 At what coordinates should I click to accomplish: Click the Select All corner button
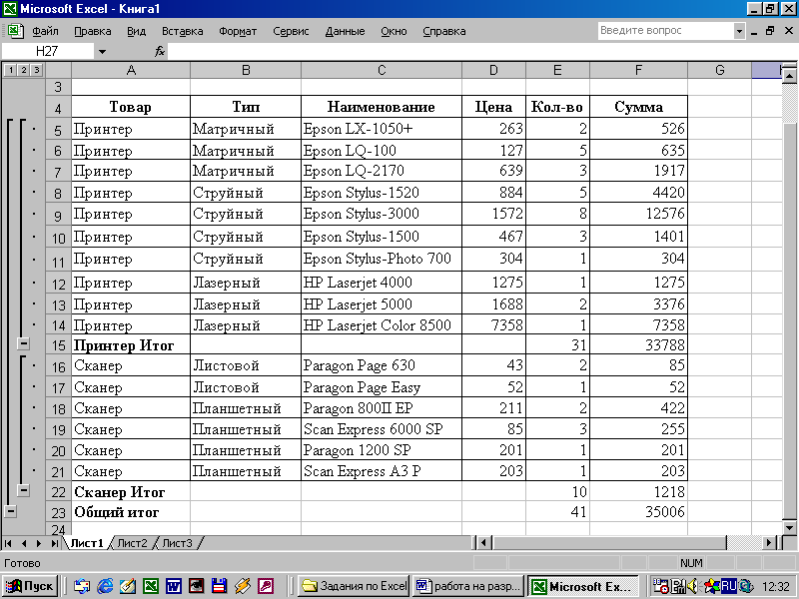point(58,70)
